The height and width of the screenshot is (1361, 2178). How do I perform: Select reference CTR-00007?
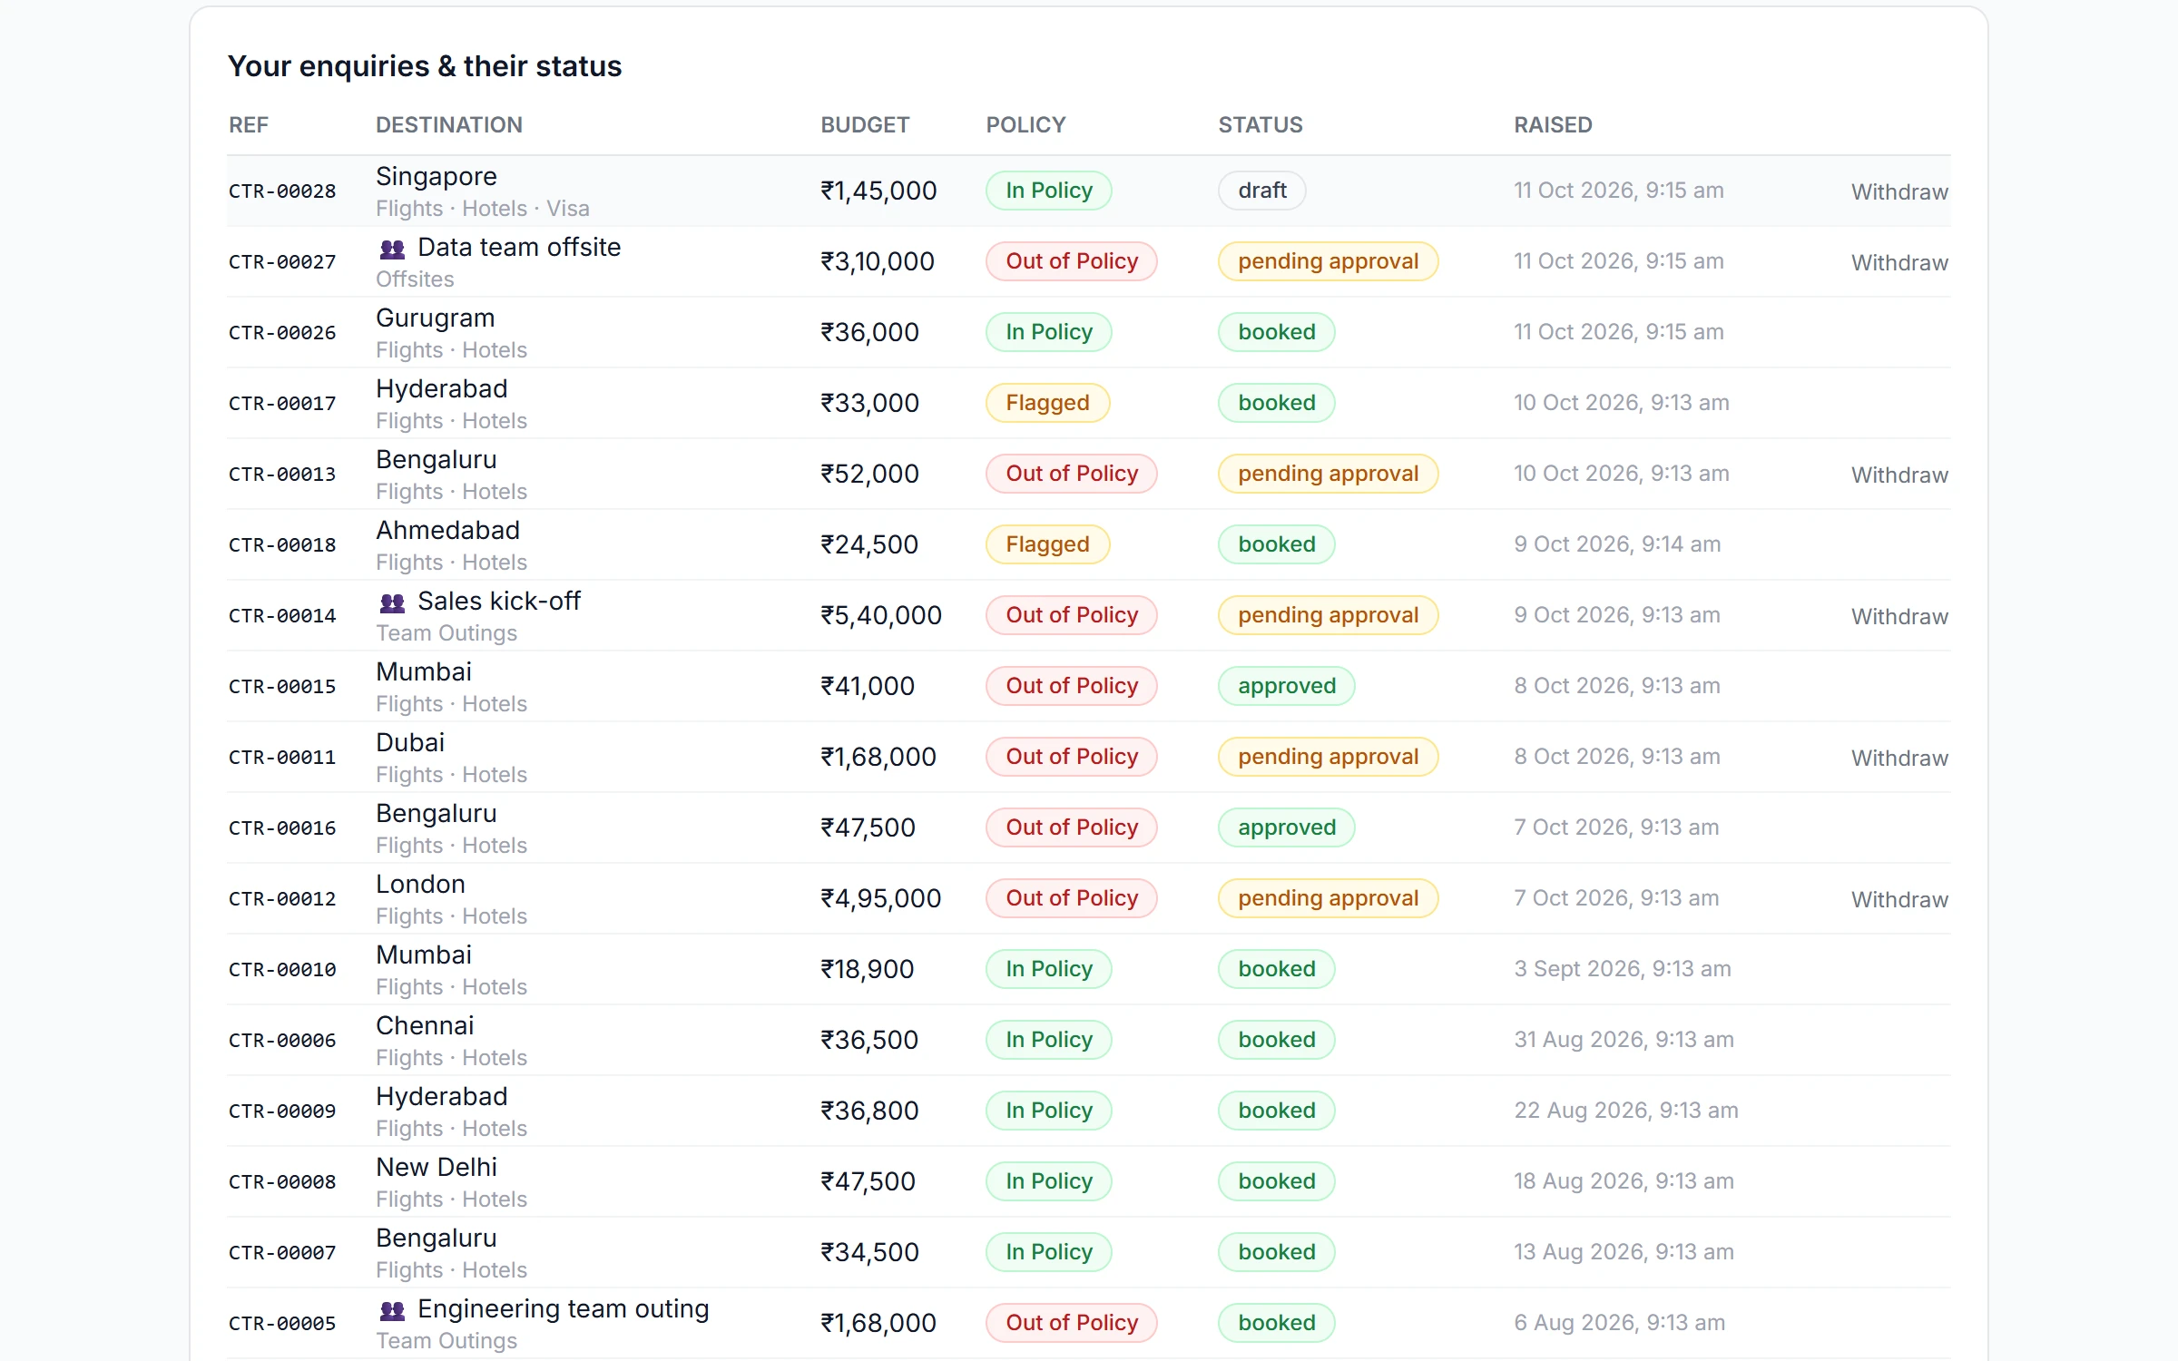coord(282,1253)
